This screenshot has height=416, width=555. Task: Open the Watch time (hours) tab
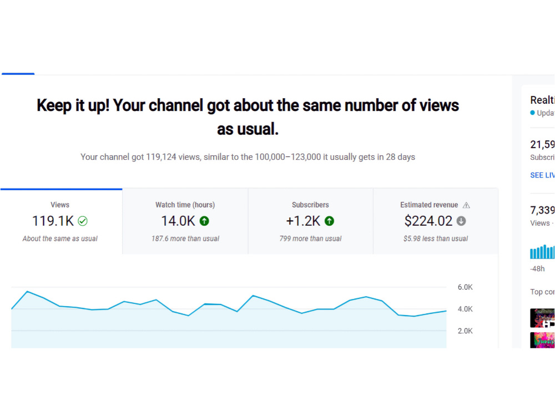click(185, 221)
